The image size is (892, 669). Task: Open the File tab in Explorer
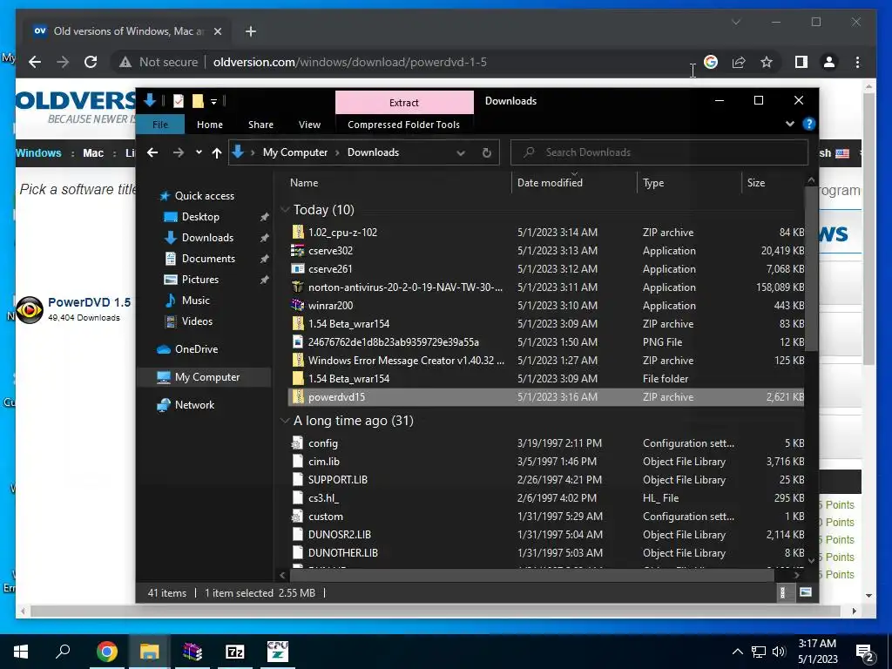[160, 125]
